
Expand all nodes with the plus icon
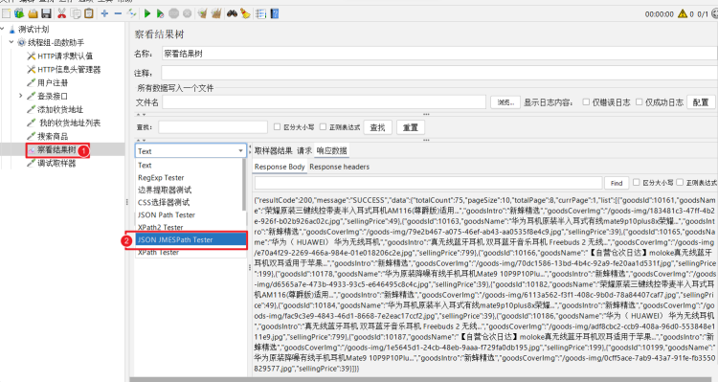tap(104, 13)
